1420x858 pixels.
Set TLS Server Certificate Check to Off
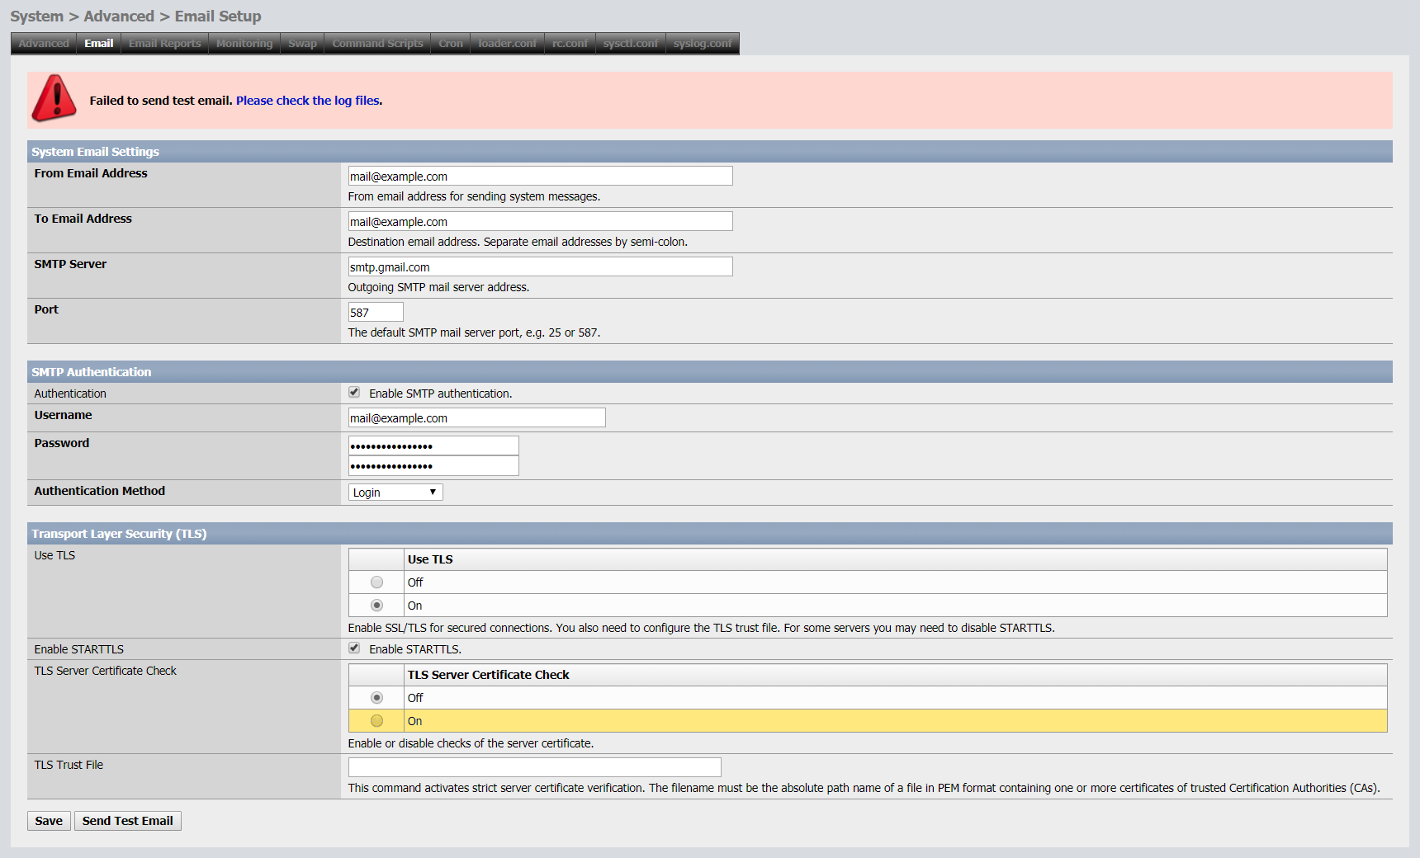(376, 698)
